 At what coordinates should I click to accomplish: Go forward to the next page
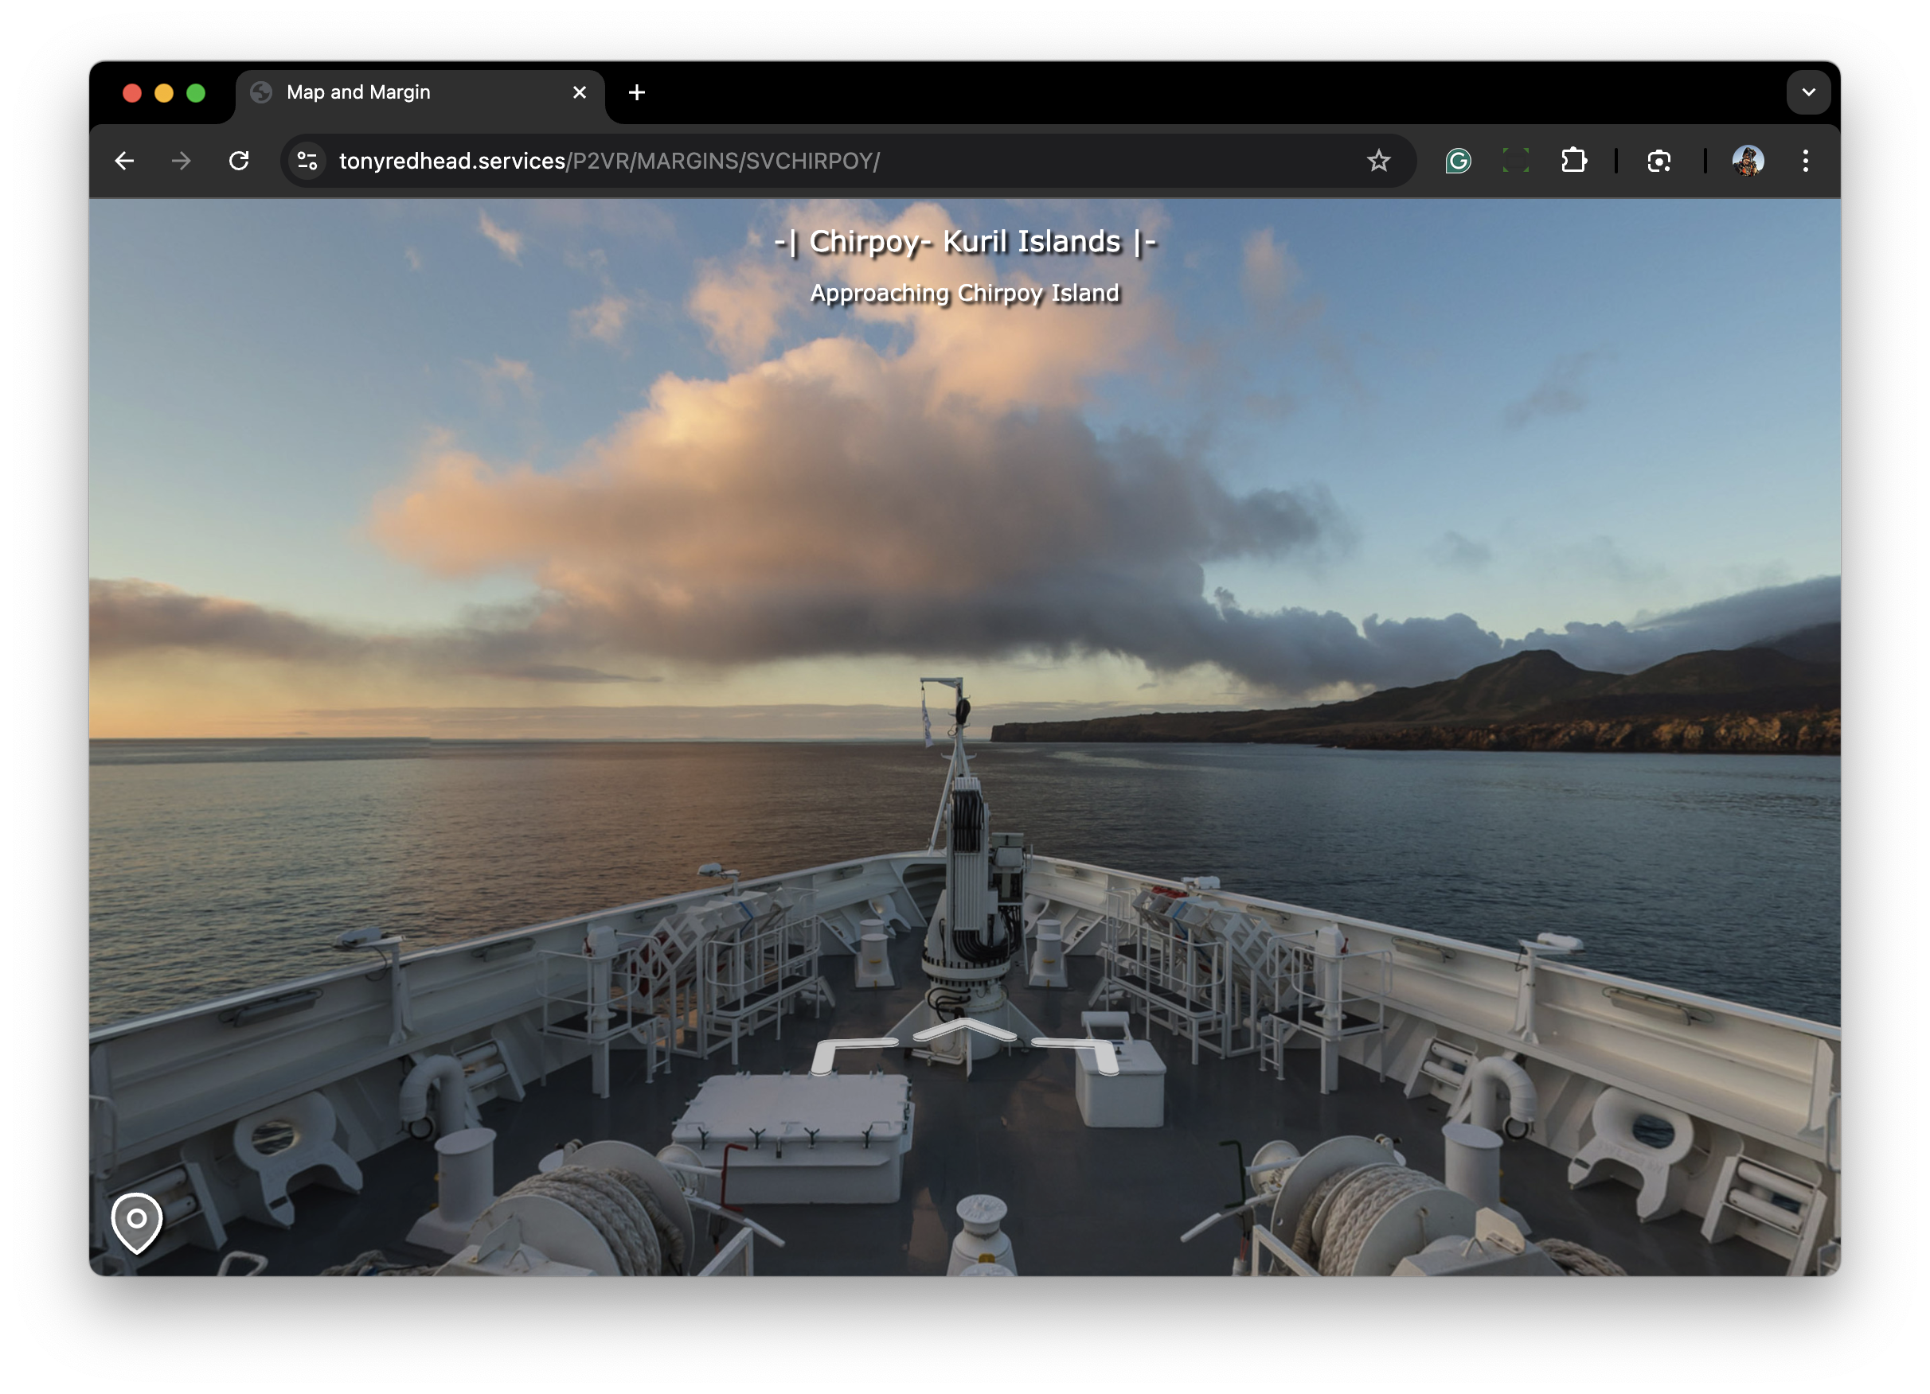point(182,161)
